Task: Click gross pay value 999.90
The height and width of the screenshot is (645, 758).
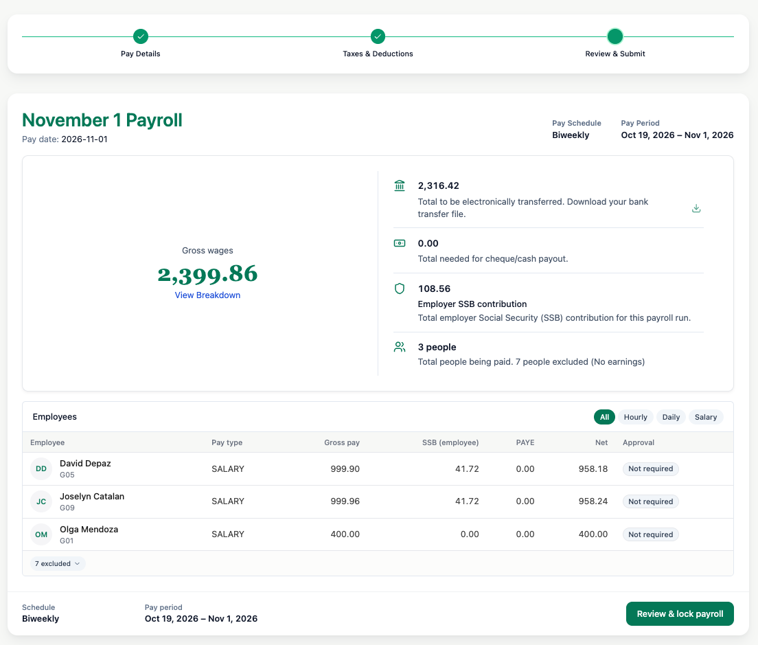Action: [x=345, y=468]
